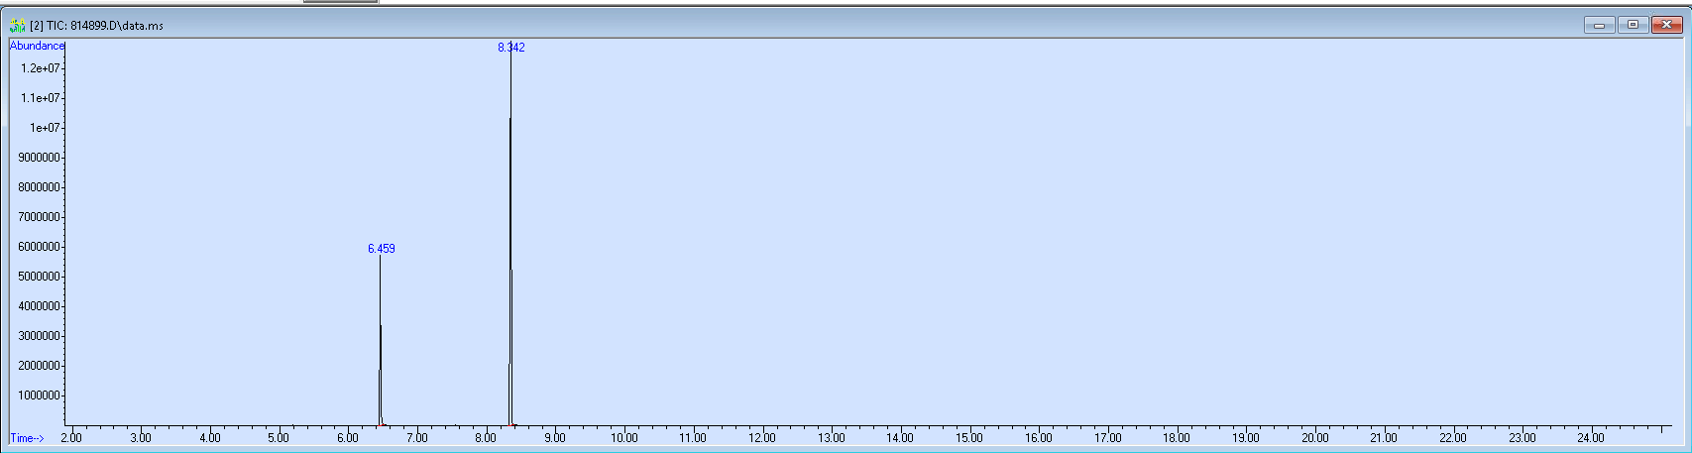Maximize the TIC data.ms window
The width and height of the screenshot is (1692, 453).
(x=1633, y=25)
